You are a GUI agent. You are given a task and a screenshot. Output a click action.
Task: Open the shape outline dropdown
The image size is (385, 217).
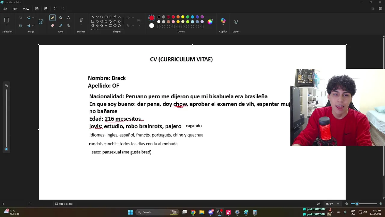[133, 18]
